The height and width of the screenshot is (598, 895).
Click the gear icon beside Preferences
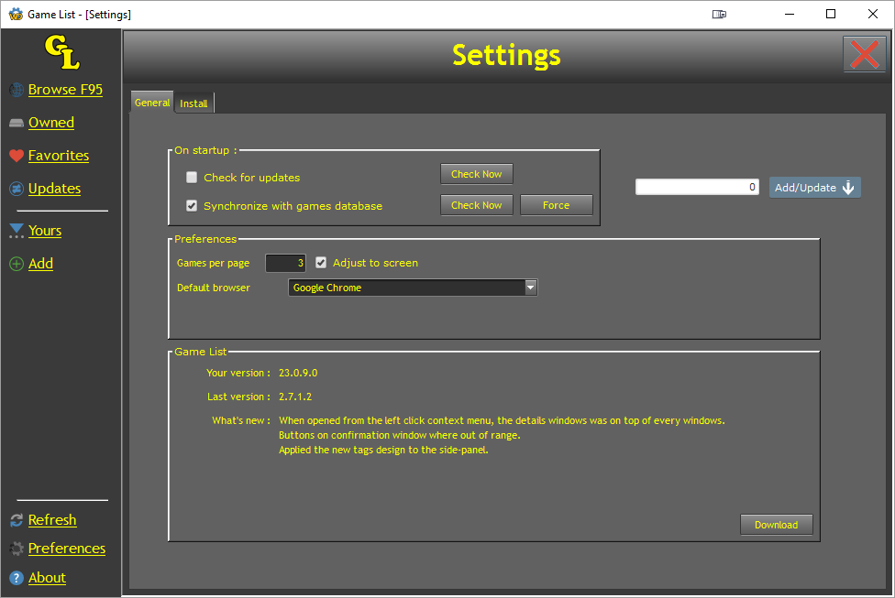(x=17, y=549)
